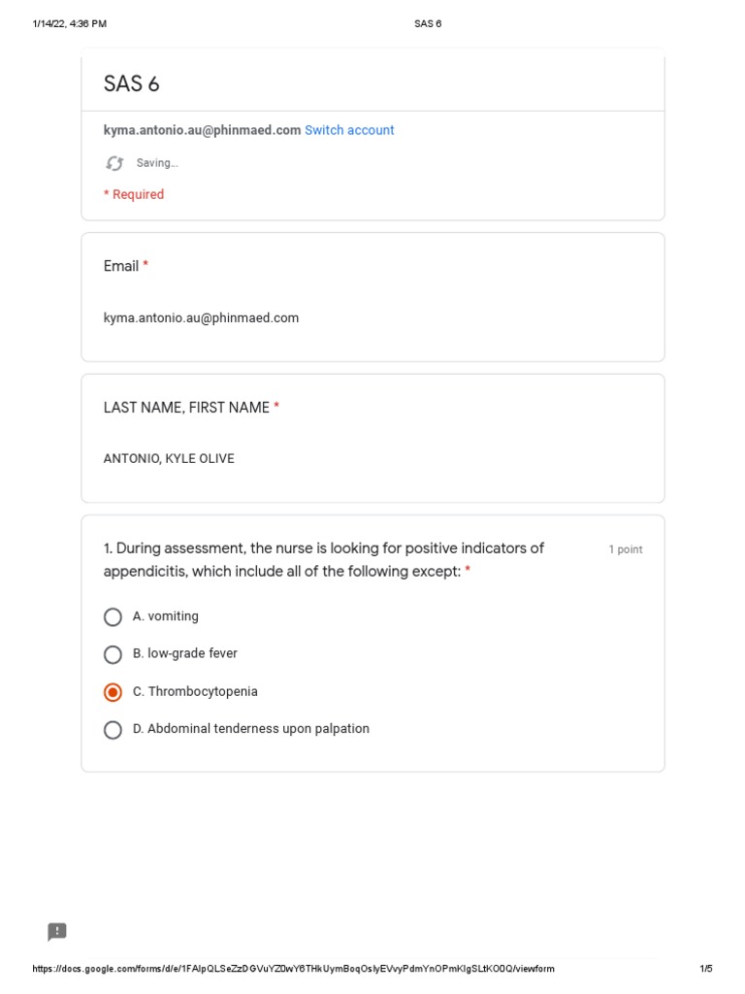Click the Email question label
This screenshot has height=994, width=745.
[x=121, y=266]
